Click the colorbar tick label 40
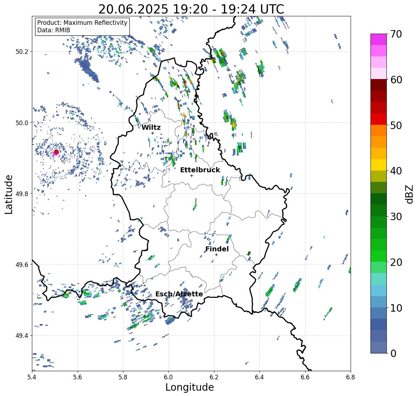 [x=396, y=171]
